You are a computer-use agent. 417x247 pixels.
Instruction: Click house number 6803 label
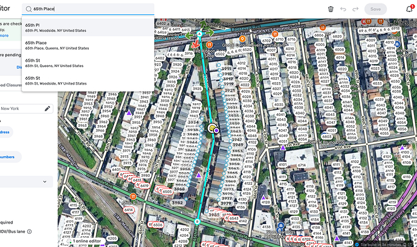click(327, 136)
